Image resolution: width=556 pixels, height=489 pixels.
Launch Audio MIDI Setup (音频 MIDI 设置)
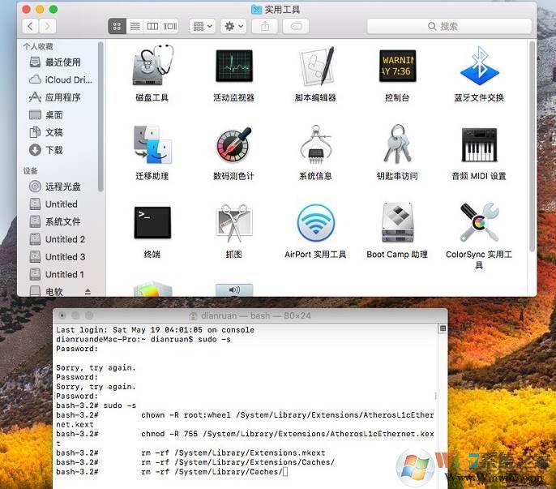coord(479,145)
